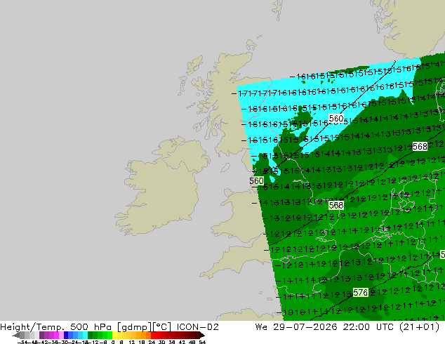This screenshot has width=445, height=344.
Task: Pick the dark grey swatch at the legend start
Action: point(22,335)
